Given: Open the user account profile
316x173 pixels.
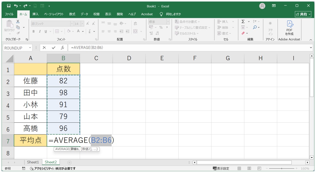Looking at the screenshot, I should click(x=262, y=6).
